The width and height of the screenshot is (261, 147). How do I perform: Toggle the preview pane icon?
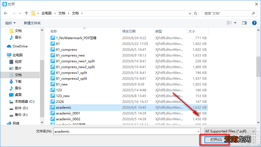pos(244,23)
